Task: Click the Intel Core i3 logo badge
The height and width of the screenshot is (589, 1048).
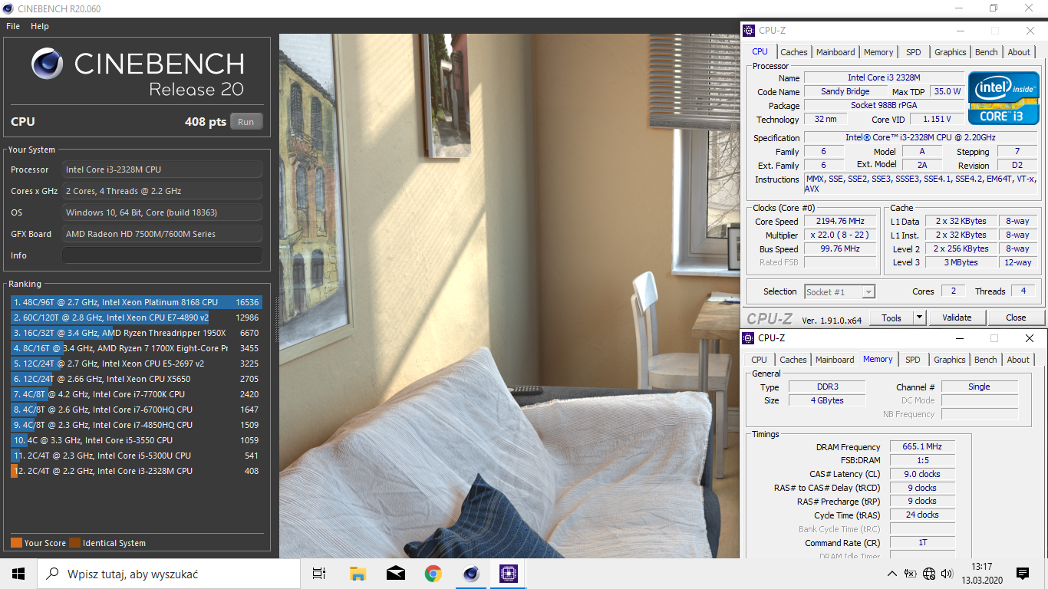Action: point(1004,98)
